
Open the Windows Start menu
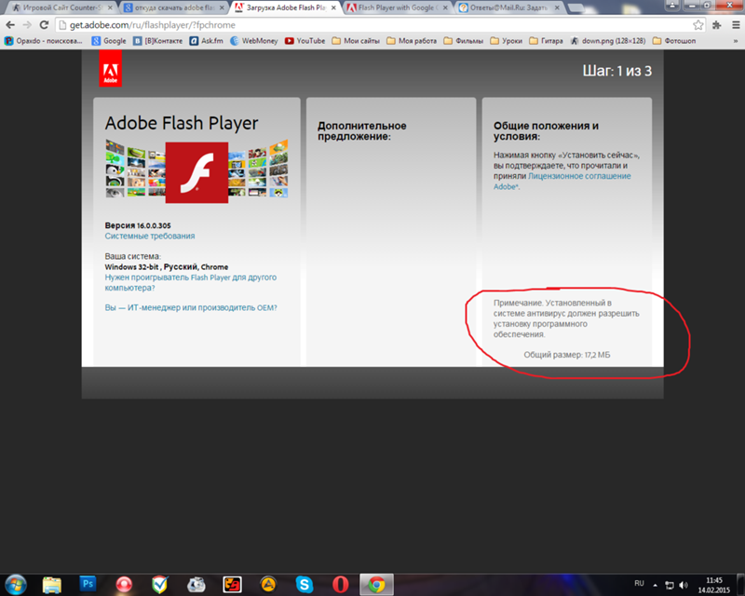pyautogui.click(x=16, y=584)
